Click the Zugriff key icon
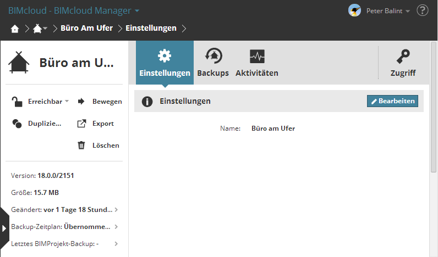The width and height of the screenshot is (438, 257). point(403,56)
